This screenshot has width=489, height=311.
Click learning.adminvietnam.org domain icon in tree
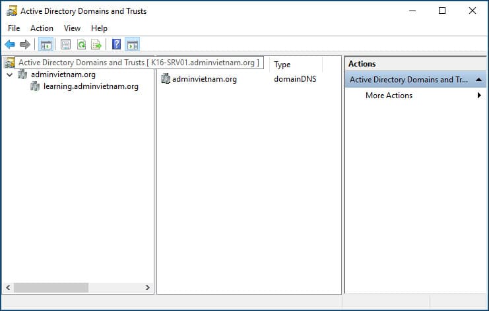click(35, 86)
